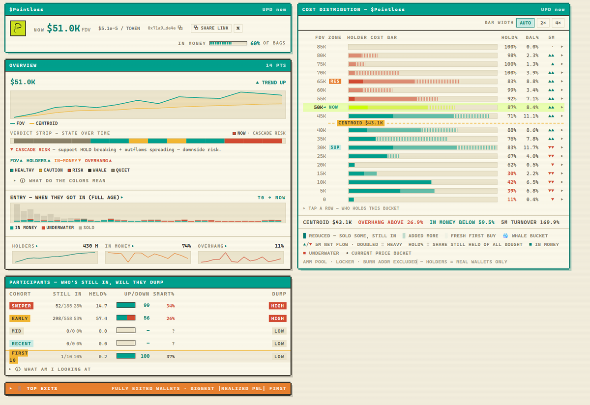Expand the 30K SUP row arrow
The image size is (590, 405).
(x=562, y=147)
